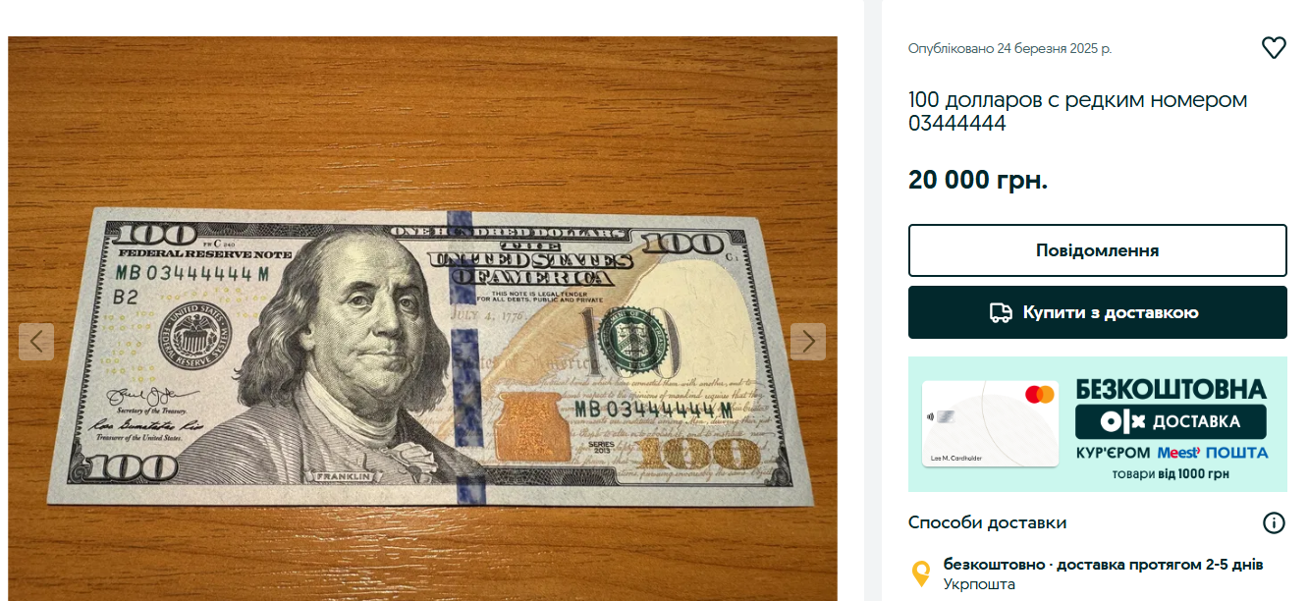Click the yellow location pin icon

[x=921, y=574]
